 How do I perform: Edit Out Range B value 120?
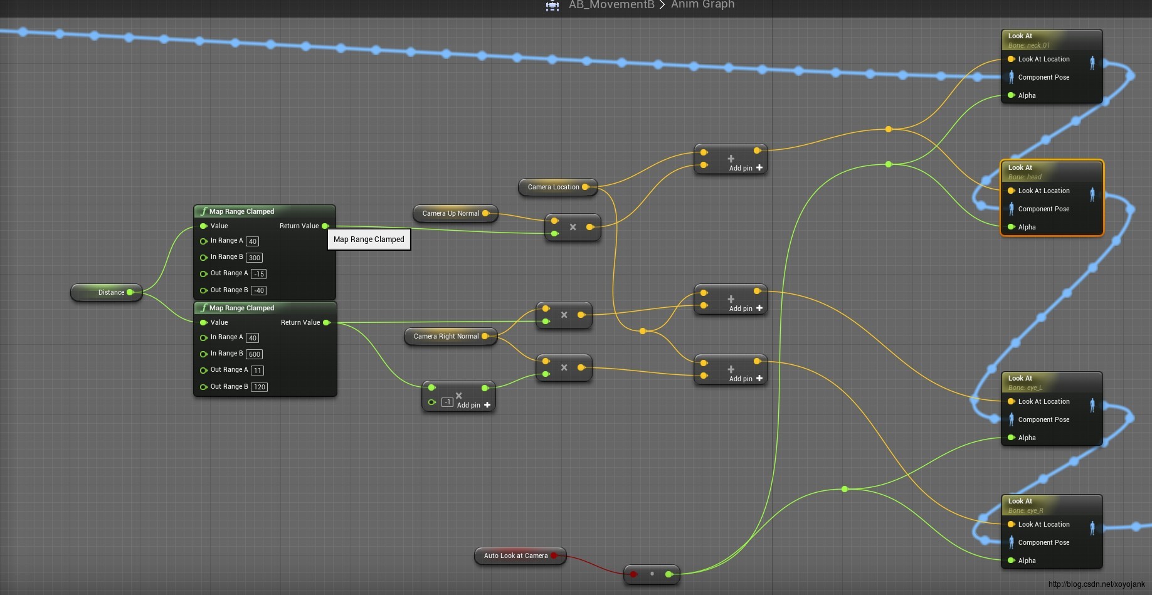pyautogui.click(x=260, y=387)
